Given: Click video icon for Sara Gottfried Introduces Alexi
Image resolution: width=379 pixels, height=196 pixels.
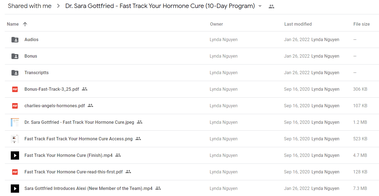Looking at the screenshot, I should tap(15, 189).
